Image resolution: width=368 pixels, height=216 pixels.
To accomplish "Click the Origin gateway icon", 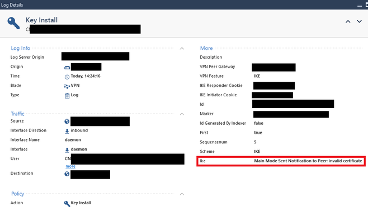I will coord(67,68).
